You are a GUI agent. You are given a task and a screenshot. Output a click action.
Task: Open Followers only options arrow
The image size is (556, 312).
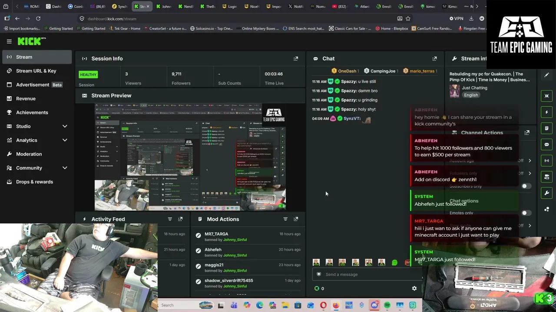[x=530, y=173]
